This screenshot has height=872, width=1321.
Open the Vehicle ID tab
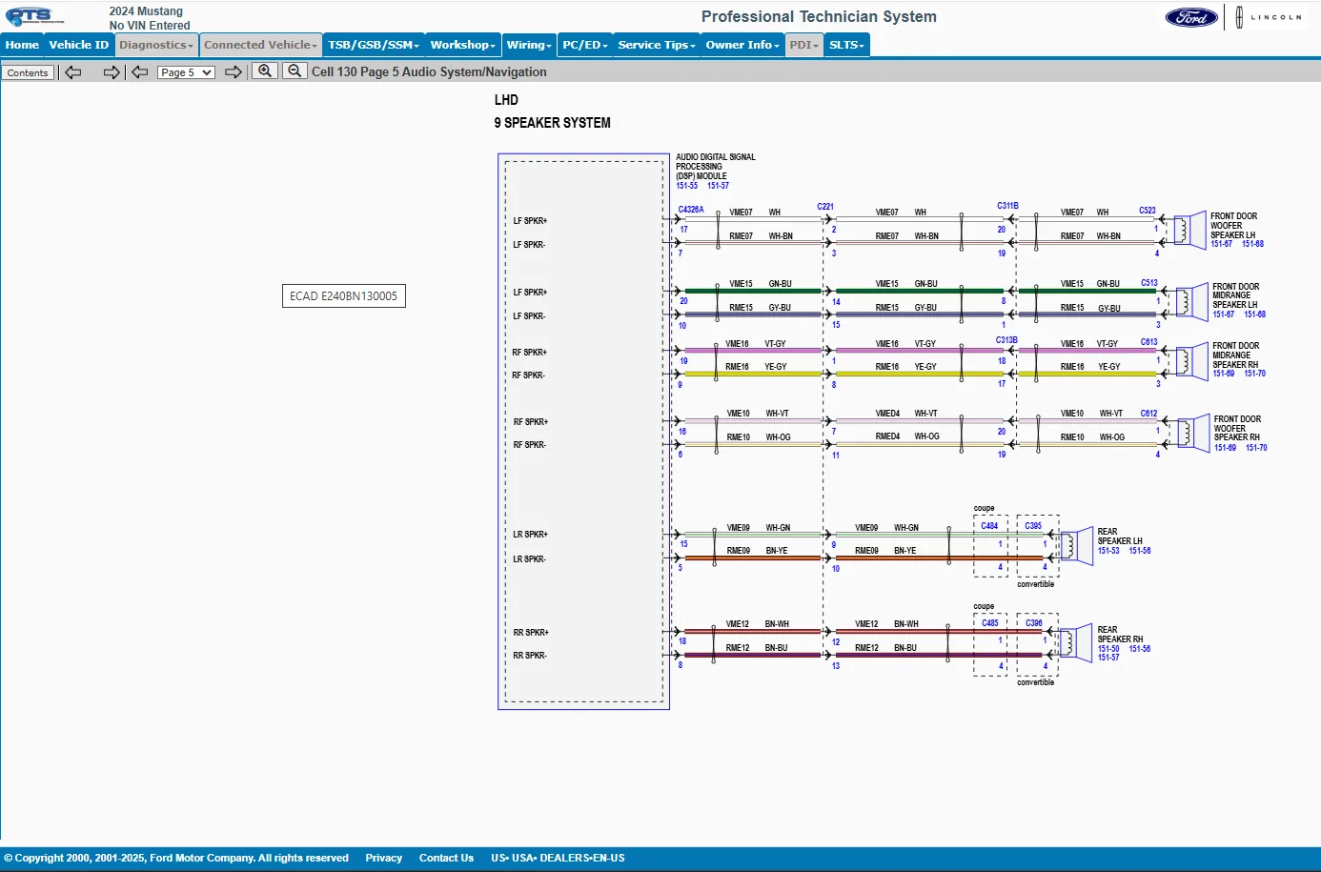[x=79, y=45]
